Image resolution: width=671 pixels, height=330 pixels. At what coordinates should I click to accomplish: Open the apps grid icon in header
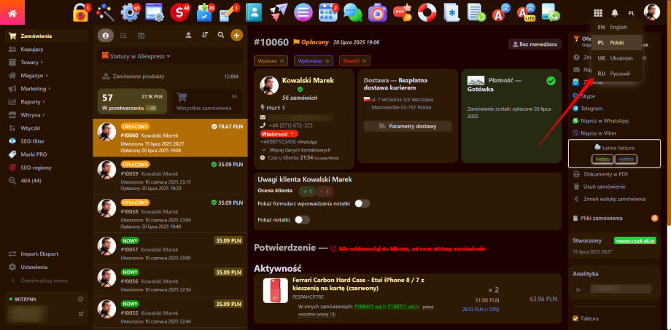coord(598,13)
